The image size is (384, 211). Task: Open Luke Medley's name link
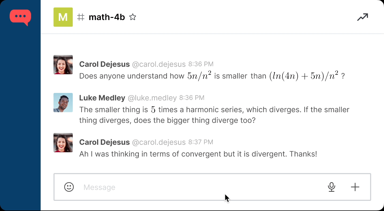[x=102, y=98]
